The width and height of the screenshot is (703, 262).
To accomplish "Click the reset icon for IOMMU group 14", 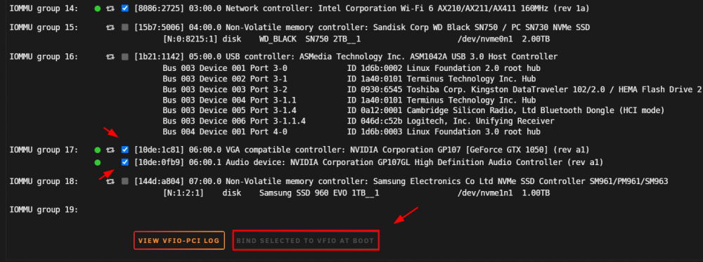I will point(110,8).
